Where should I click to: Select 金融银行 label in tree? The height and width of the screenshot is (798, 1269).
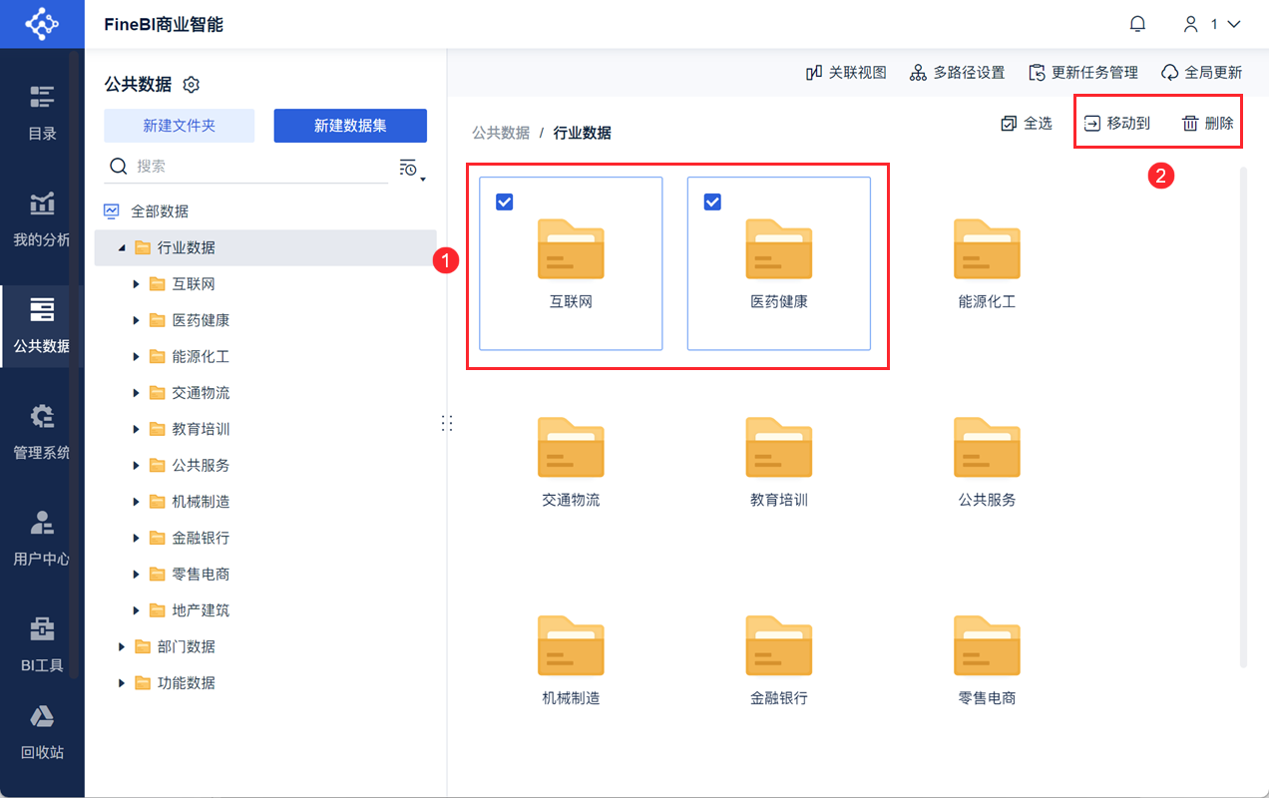click(201, 538)
